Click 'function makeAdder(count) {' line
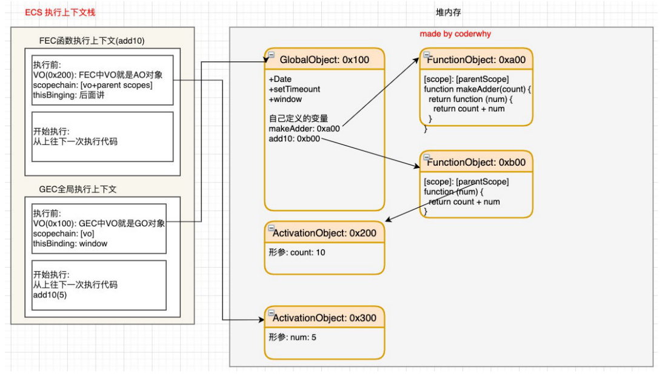 click(477, 89)
